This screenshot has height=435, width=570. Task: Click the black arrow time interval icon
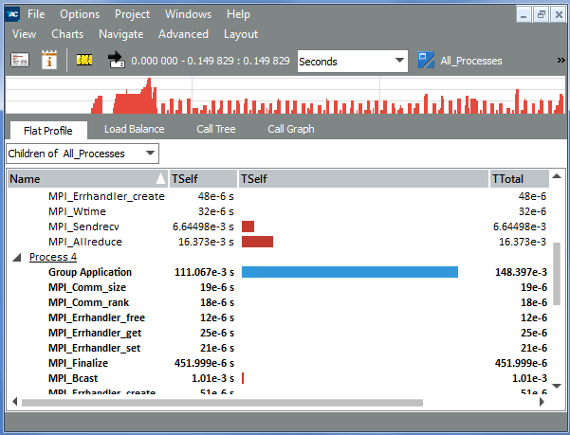coord(117,60)
